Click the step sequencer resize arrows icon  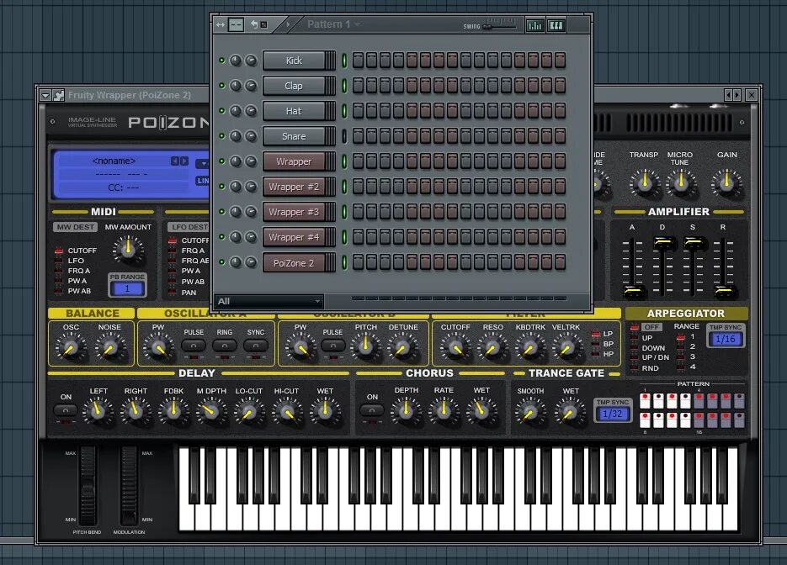tap(221, 24)
